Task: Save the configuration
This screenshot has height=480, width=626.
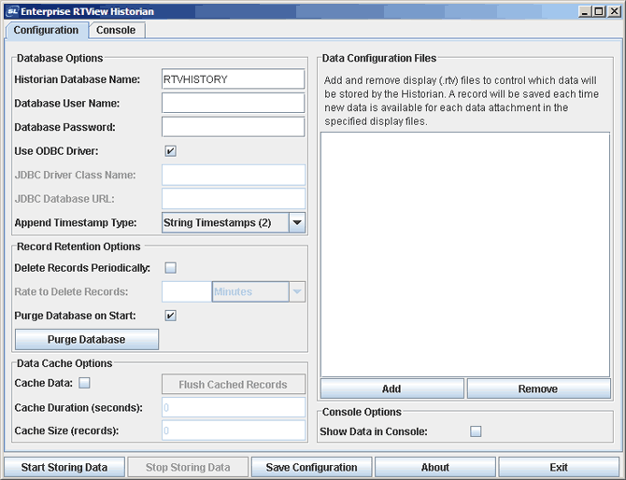Action: [311, 467]
